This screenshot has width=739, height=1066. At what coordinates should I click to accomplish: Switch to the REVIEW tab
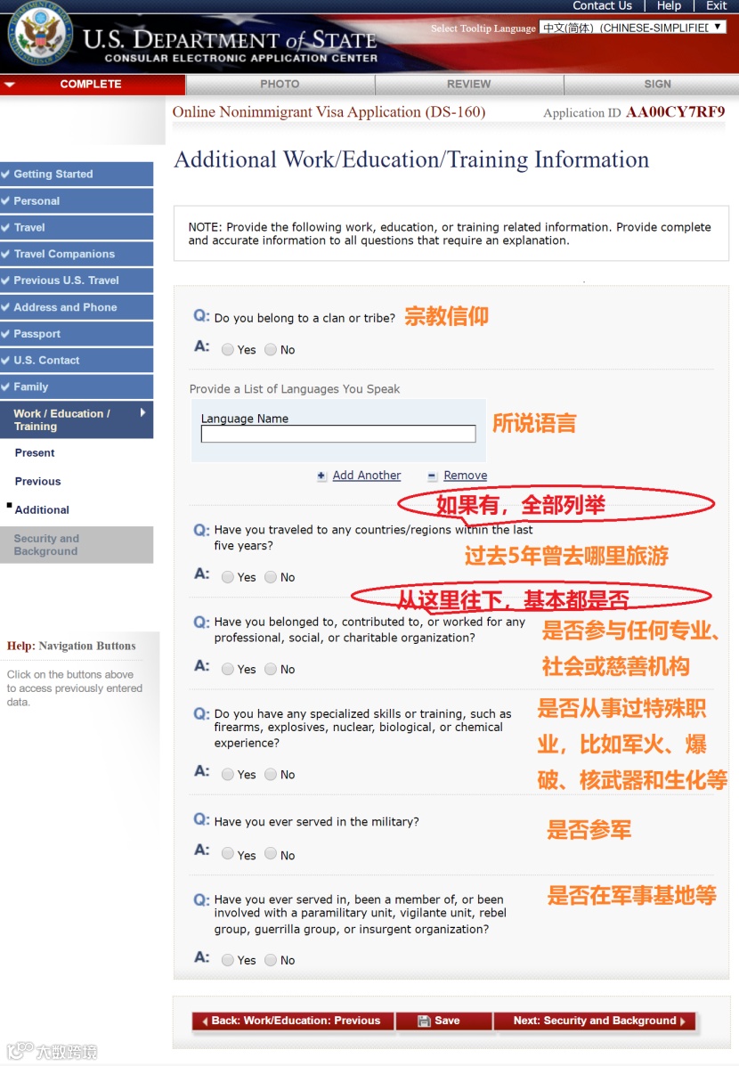[469, 85]
